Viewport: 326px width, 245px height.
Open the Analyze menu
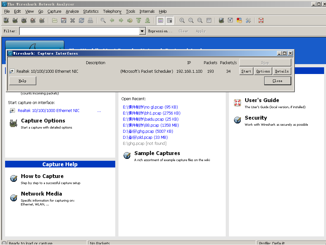72,11
